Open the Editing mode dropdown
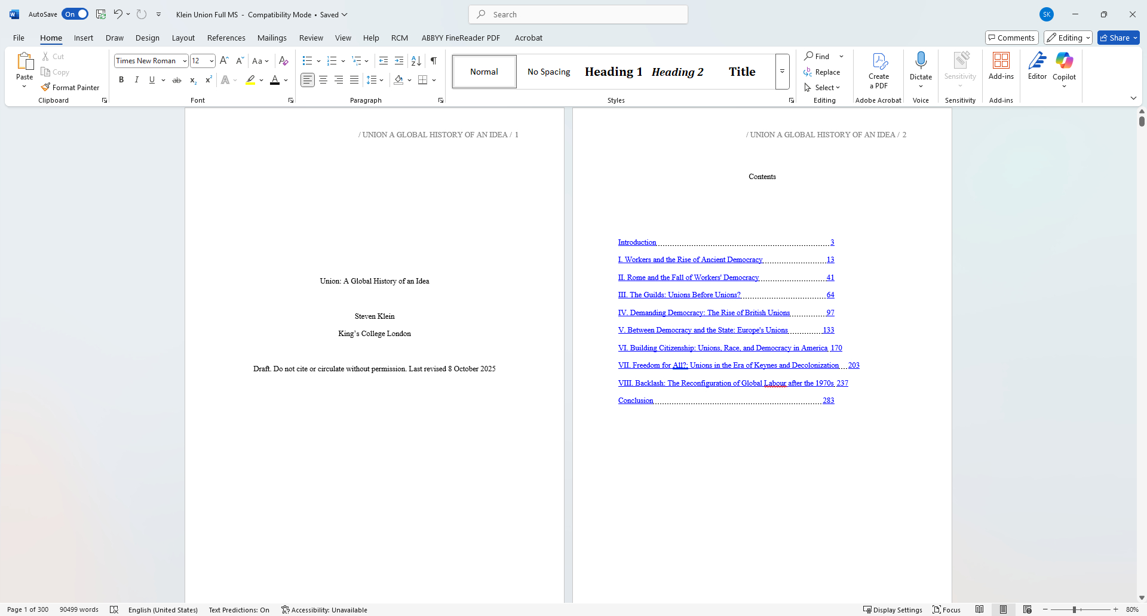The image size is (1147, 616). (x=1068, y=38)
